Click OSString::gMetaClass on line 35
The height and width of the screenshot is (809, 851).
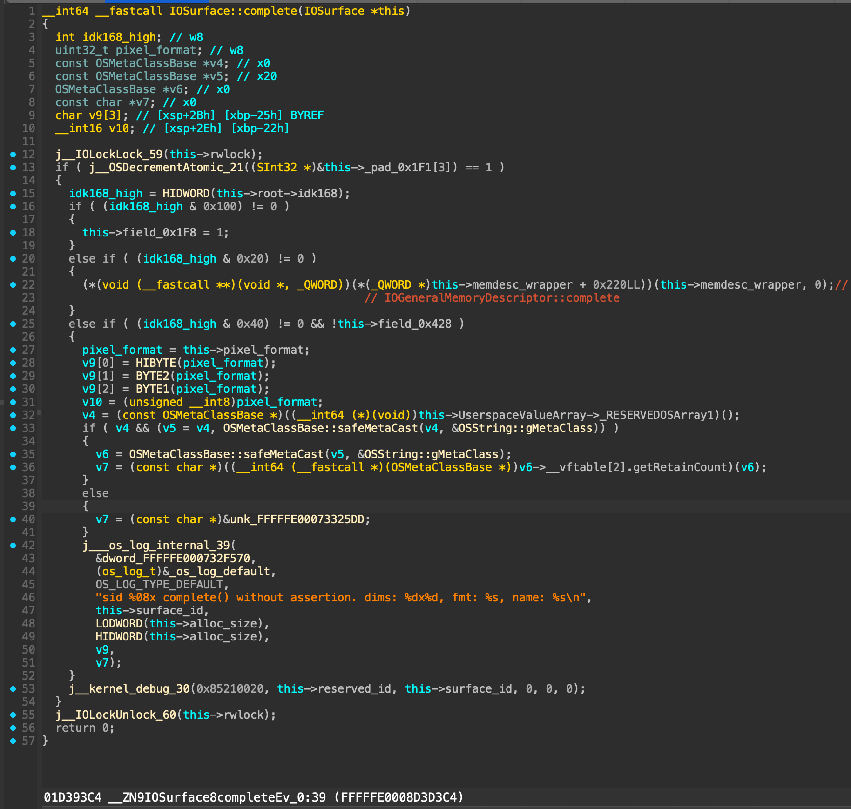[432, 454]
